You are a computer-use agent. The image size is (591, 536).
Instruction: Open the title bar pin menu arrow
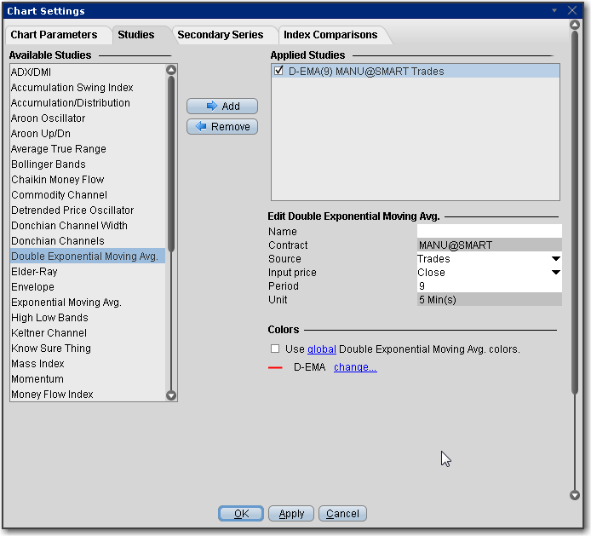(555, 10)
